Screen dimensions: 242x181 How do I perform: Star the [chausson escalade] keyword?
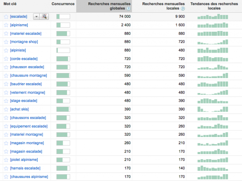point(6,67)
